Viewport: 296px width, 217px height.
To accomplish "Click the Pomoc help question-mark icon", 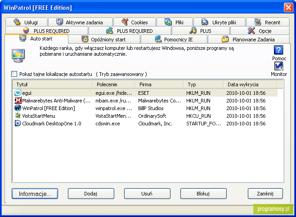I will [278, 50].
